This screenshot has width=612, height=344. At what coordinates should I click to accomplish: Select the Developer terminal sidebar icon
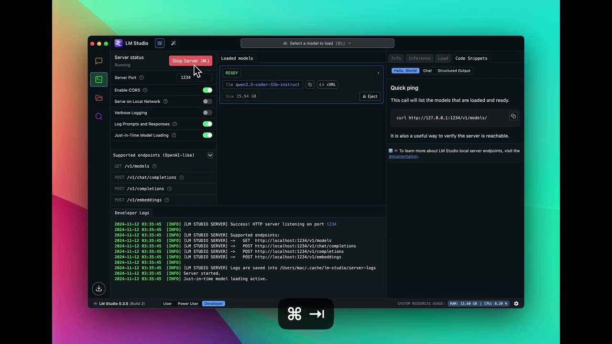tap(99, 79)
